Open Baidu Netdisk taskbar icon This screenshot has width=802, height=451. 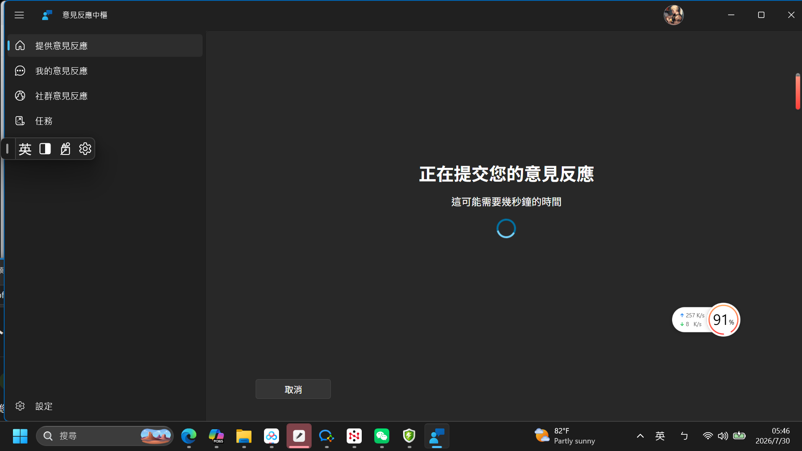tap(272, 436)
